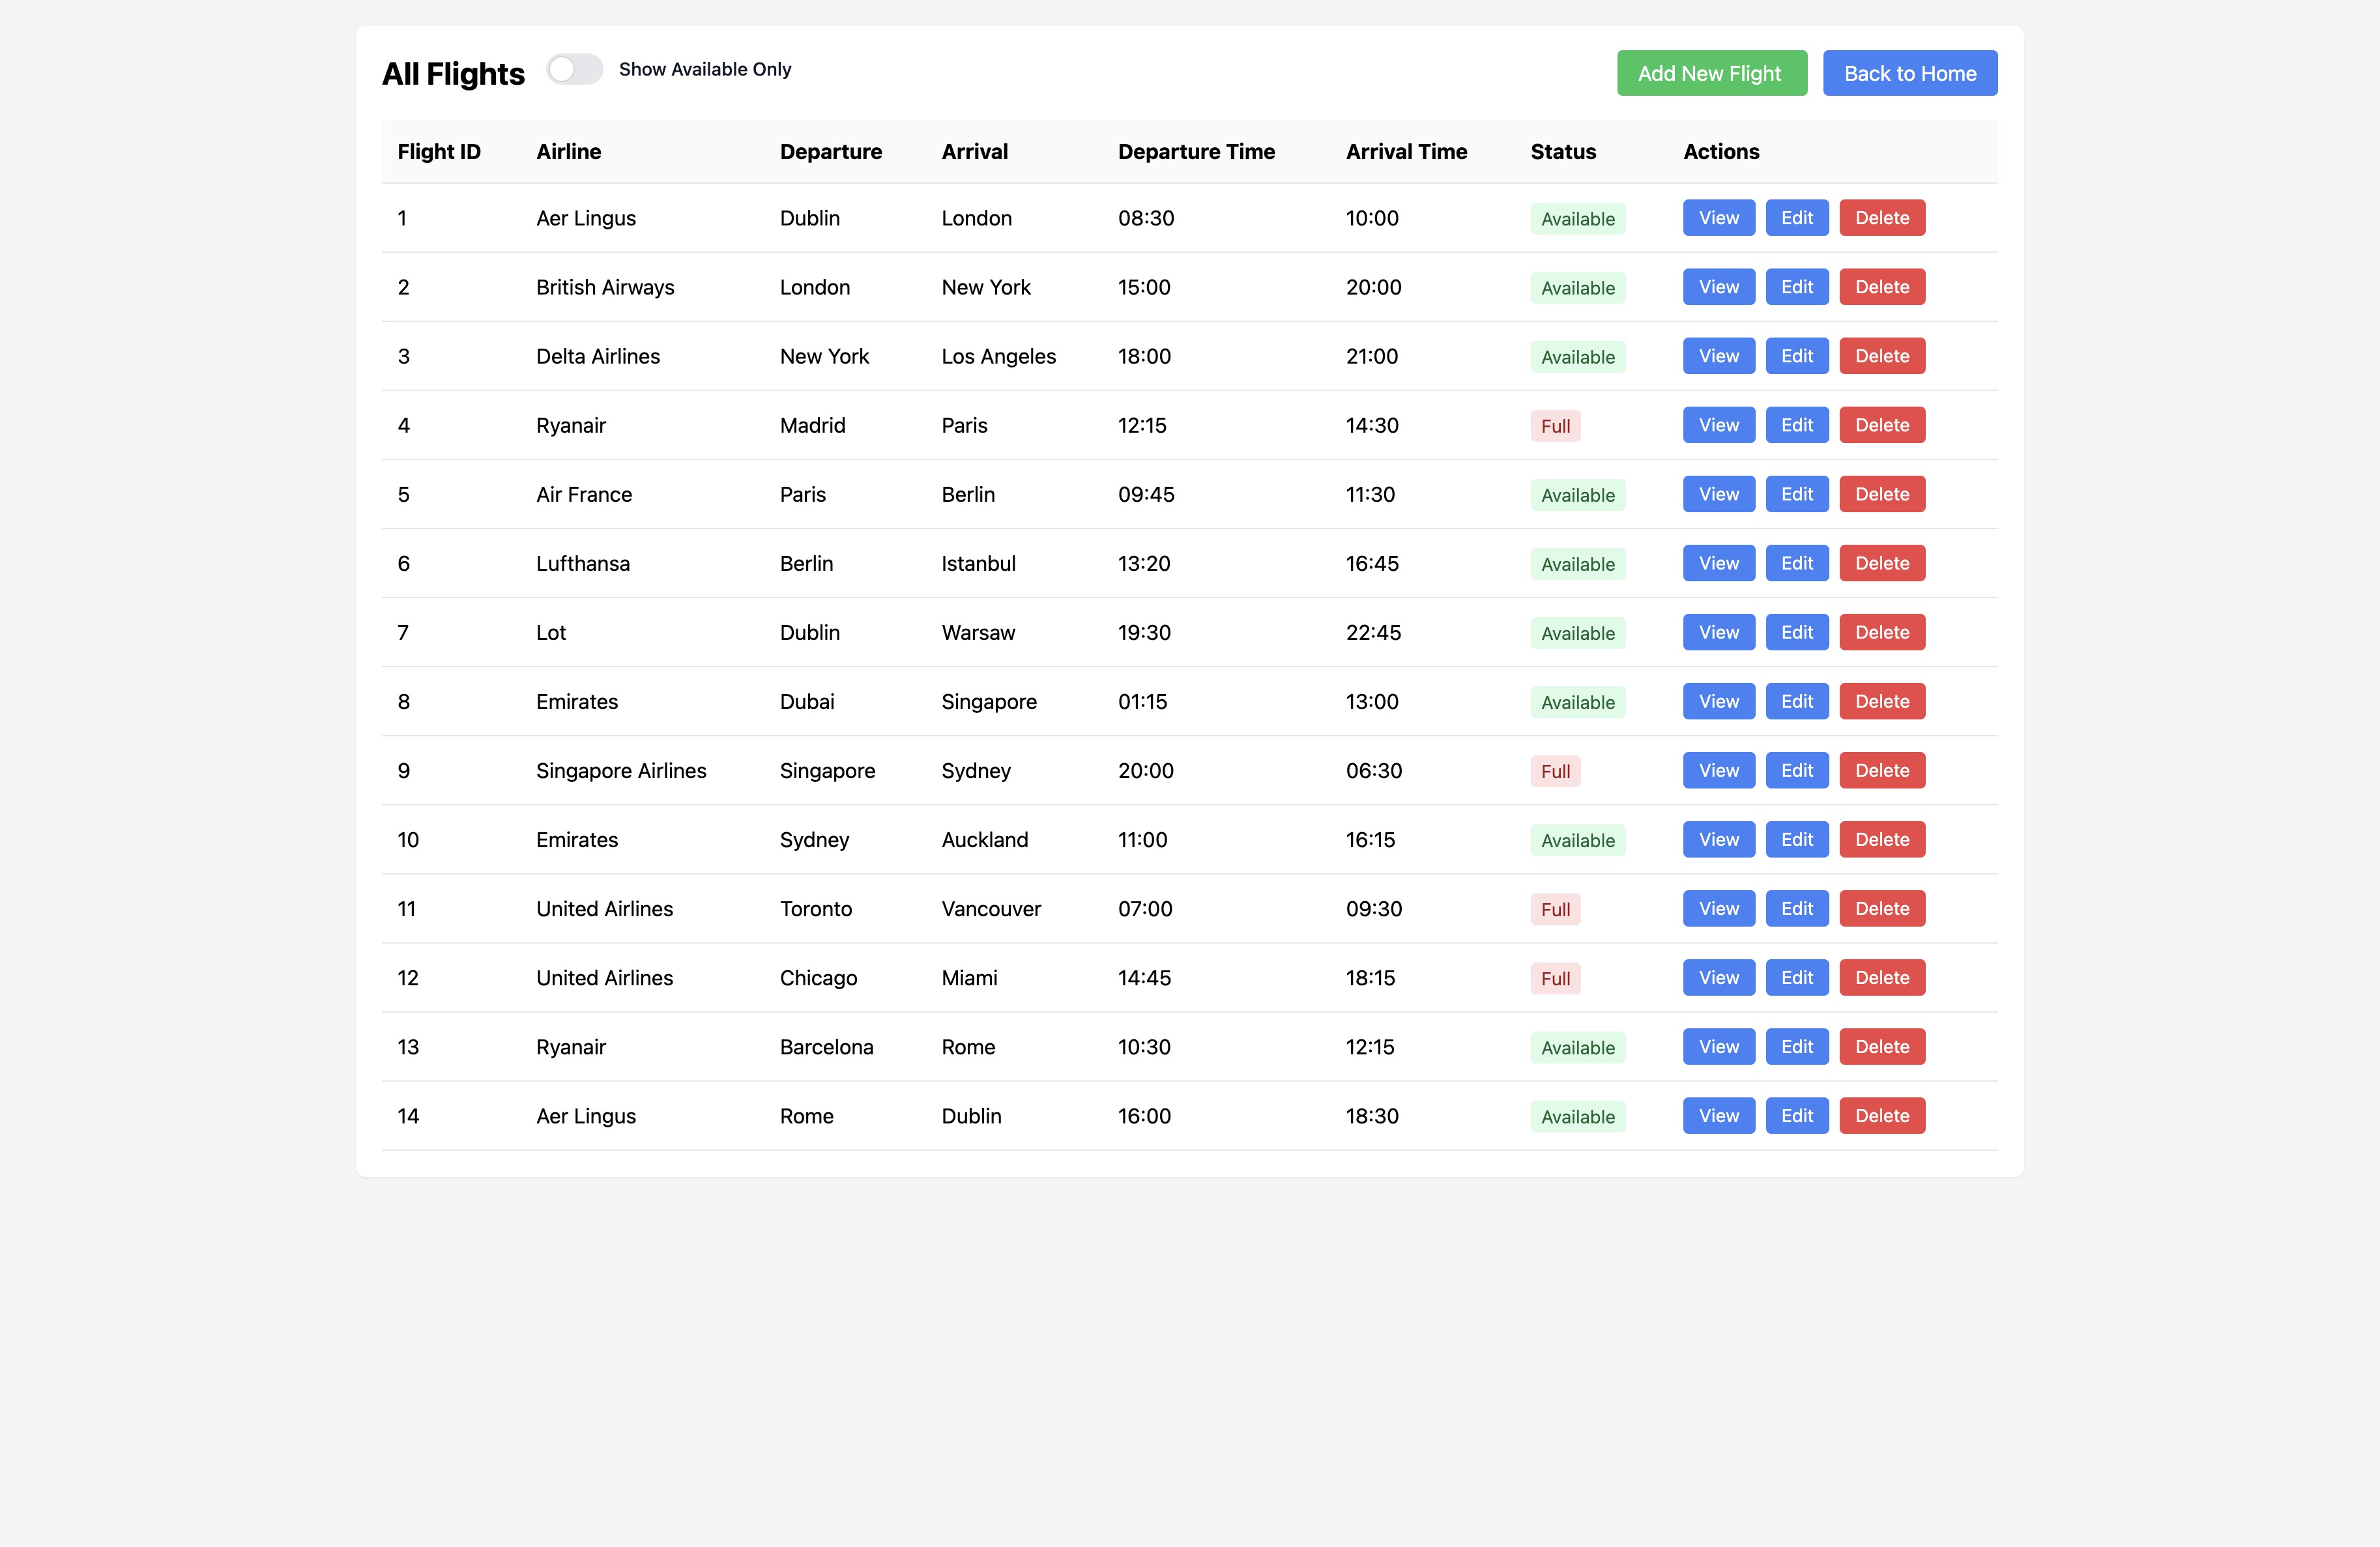Click the Available badge for flight 13
Screen dimensions: 2380x1547
coord(1577,1047)
